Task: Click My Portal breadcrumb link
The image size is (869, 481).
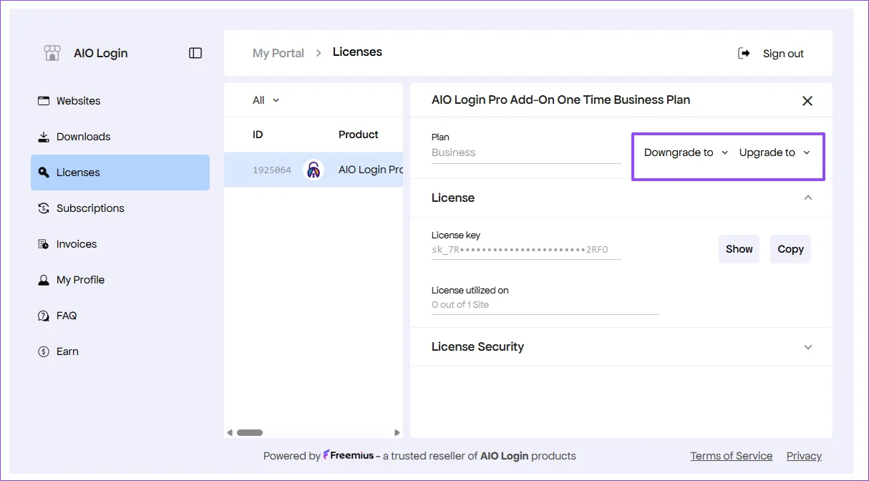Action: click(x=278, y=53)
